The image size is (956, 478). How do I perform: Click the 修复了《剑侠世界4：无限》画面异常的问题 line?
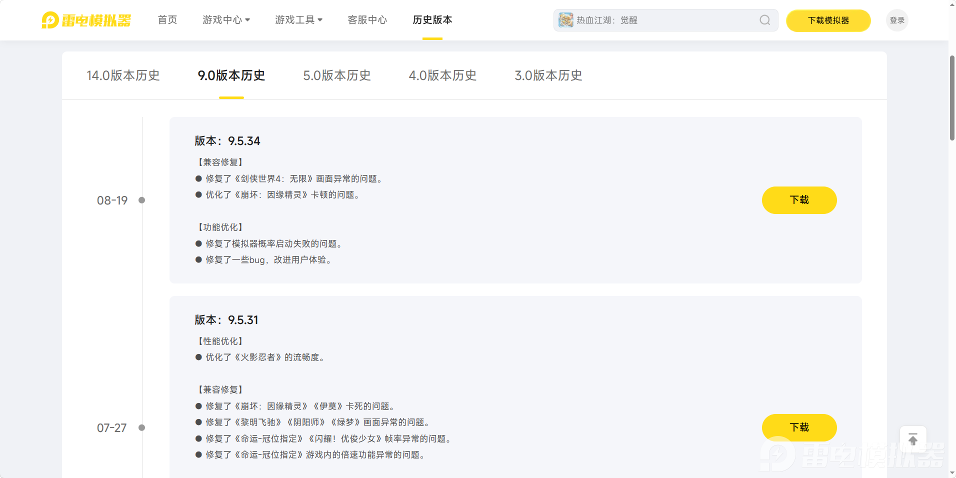[x=290, y=178]
